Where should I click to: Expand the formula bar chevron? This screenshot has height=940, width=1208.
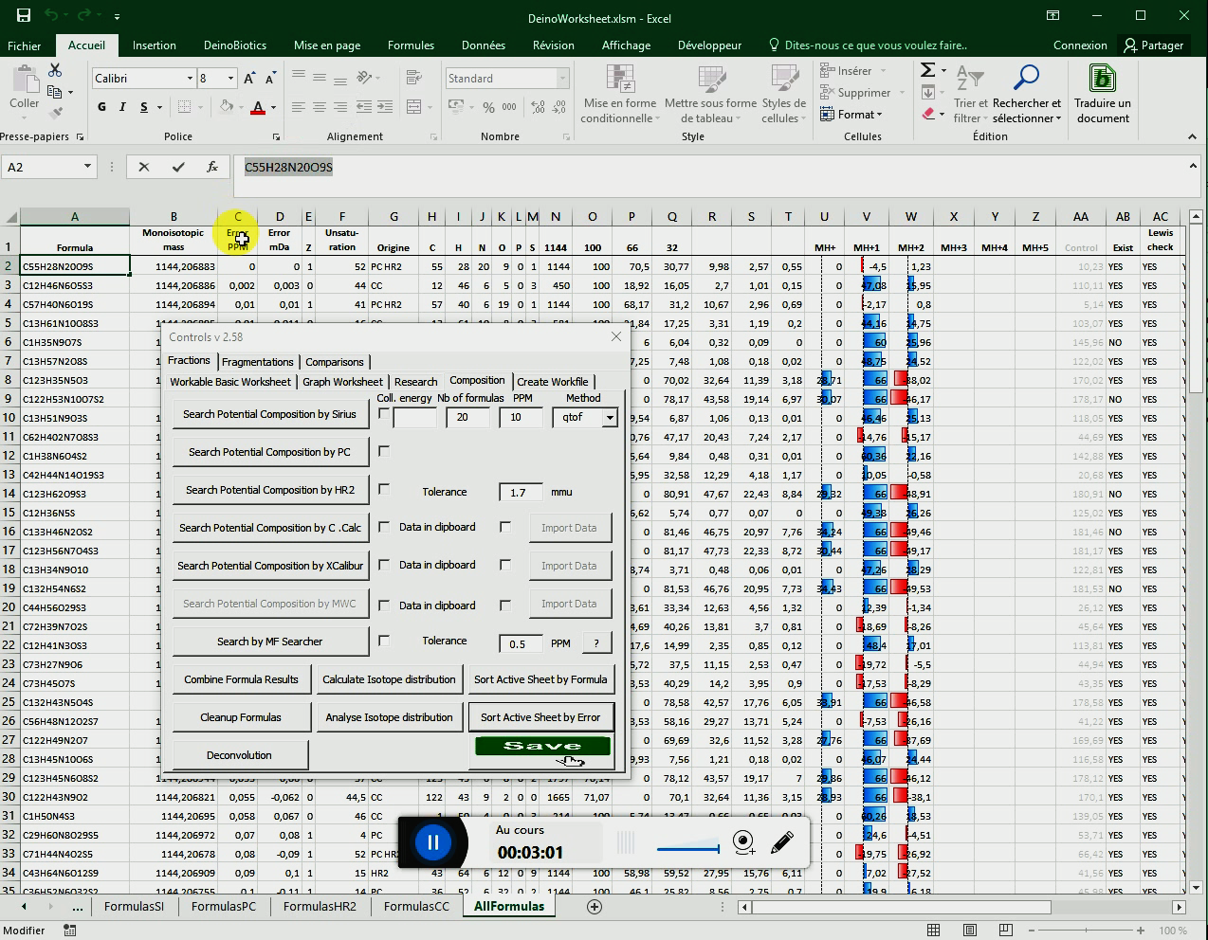click(1193, 167)
